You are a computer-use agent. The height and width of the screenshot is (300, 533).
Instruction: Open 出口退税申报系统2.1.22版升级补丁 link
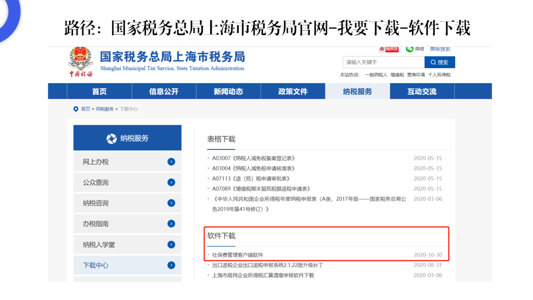point(267,265)
